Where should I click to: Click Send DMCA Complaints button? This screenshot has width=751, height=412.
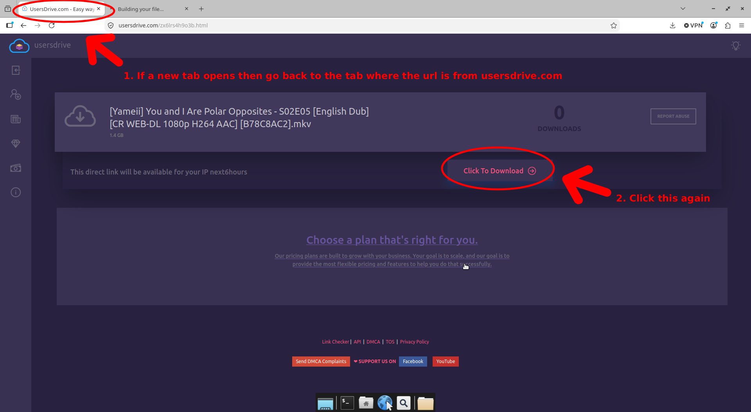[321, 362]
